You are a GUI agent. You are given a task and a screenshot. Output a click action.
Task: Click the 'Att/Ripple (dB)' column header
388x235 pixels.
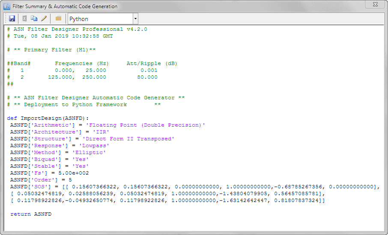click(152, 64)
